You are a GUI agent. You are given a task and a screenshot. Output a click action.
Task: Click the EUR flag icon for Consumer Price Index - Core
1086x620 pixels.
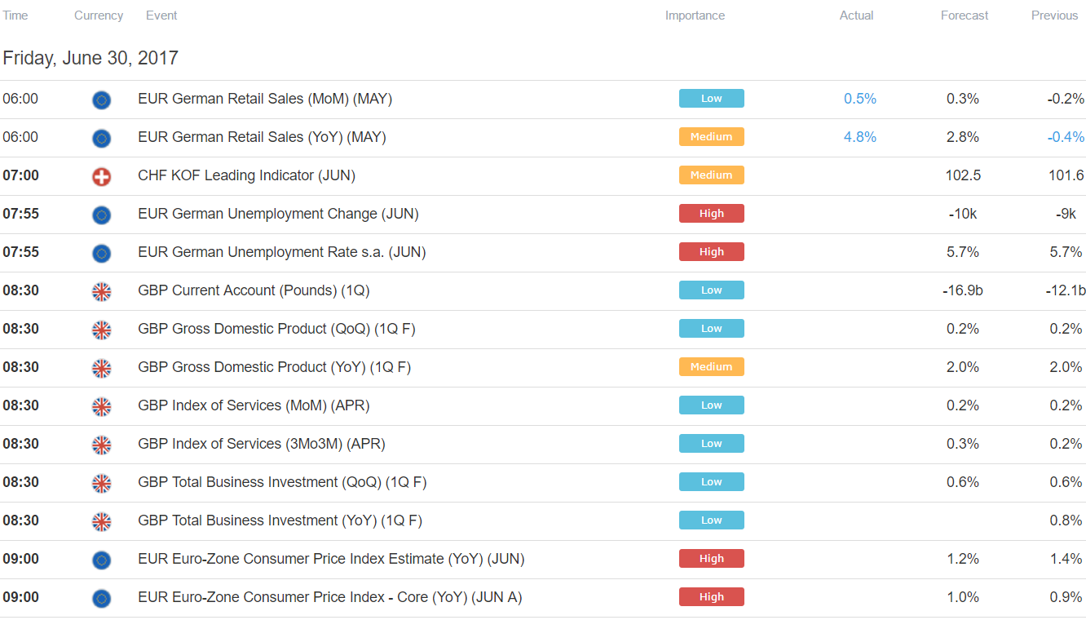coord(101,598)
